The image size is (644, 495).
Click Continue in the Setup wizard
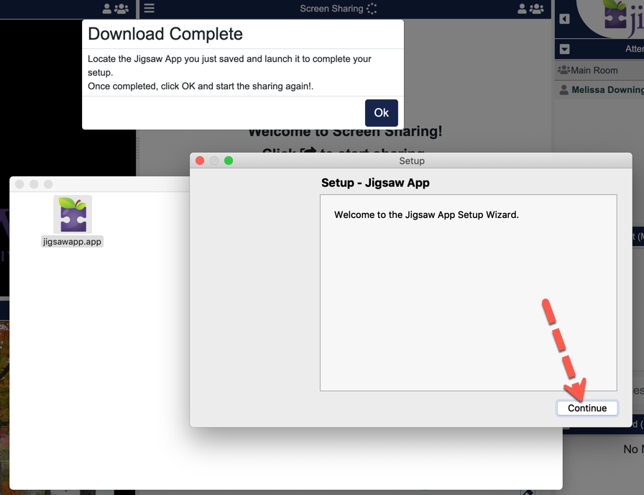(x=586, y=408)
